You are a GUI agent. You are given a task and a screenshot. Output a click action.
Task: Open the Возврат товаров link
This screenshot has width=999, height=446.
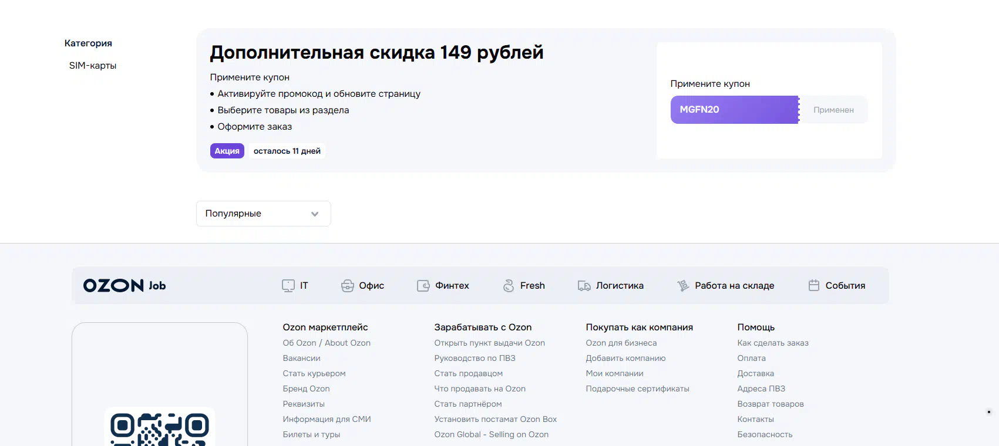[x=771, y=404]
